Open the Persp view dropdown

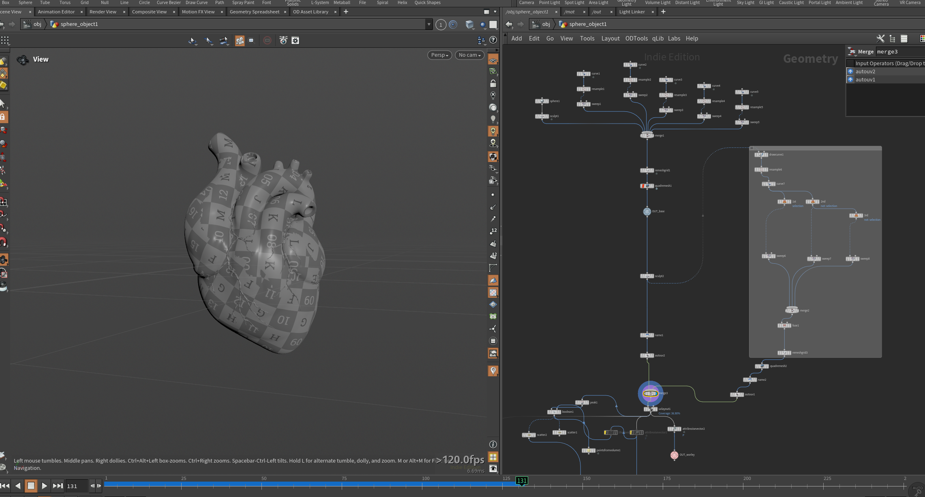[439, 55]
